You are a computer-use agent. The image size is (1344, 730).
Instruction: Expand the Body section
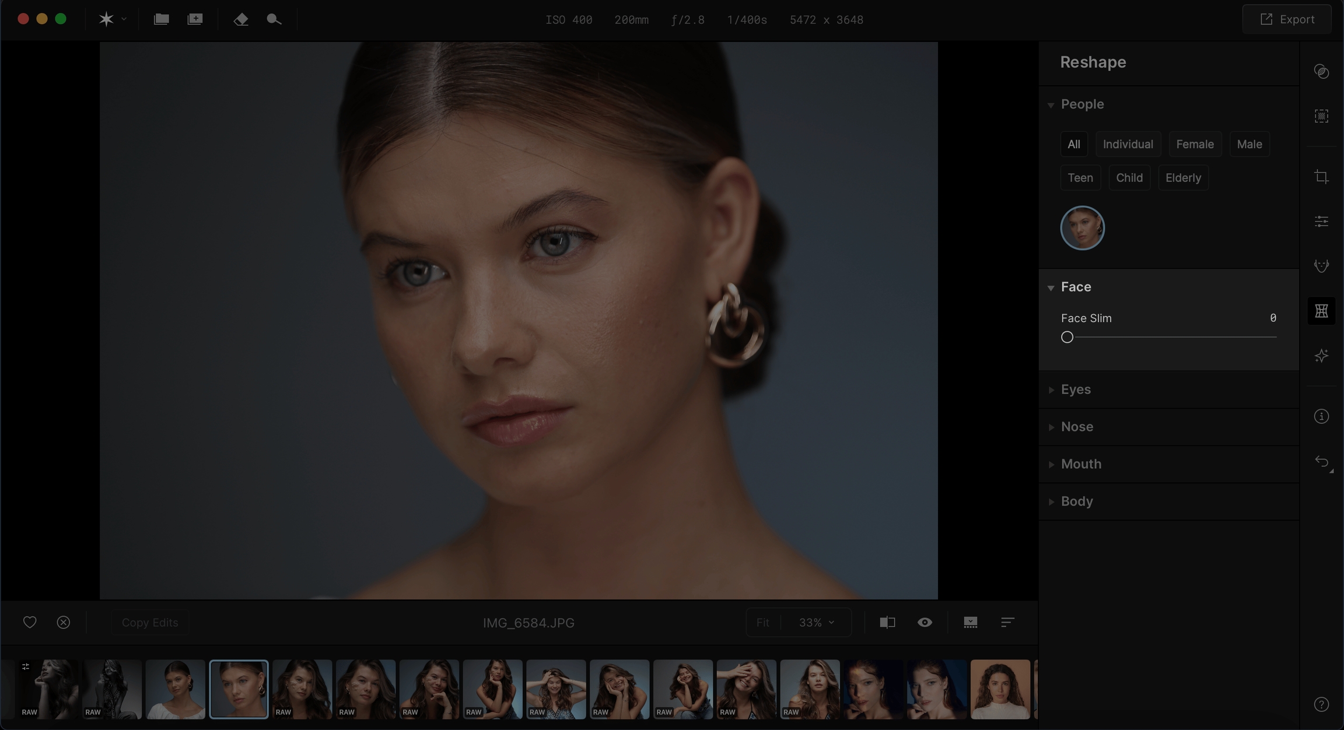1076,501
